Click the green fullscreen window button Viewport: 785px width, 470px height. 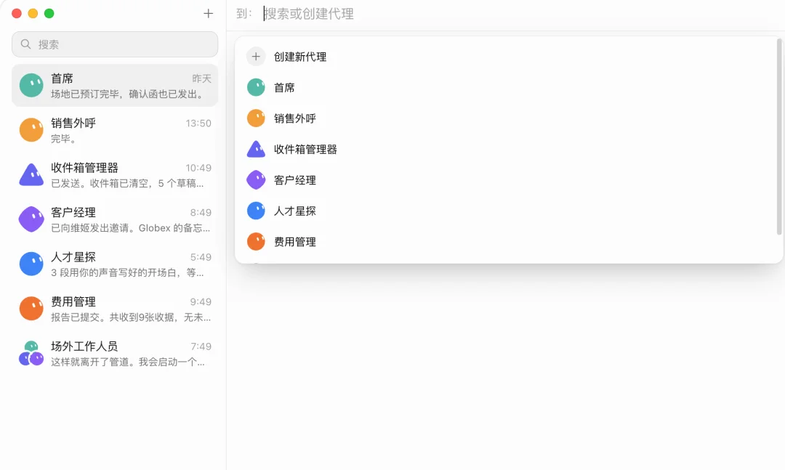tap(49, 14)
